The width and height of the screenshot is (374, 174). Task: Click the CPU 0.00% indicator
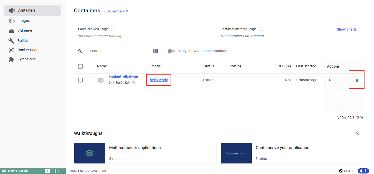[x=99, y=171]
